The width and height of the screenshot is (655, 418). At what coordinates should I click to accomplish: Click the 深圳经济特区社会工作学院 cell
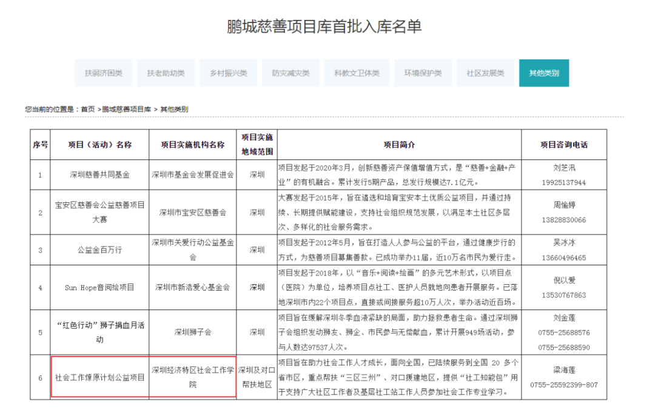coord(193,377)
